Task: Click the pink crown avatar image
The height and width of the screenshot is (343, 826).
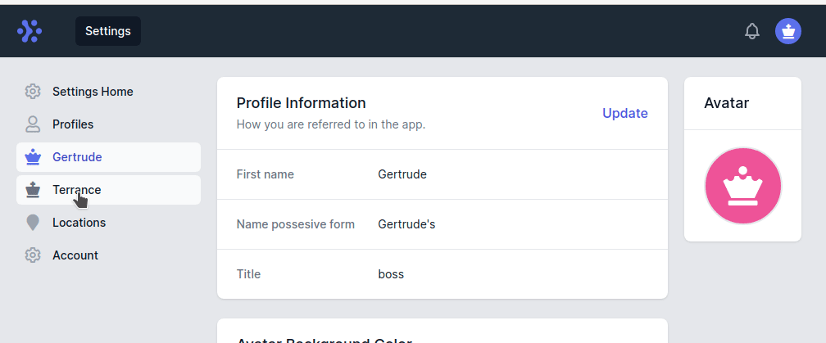Action: click(742, 186)
